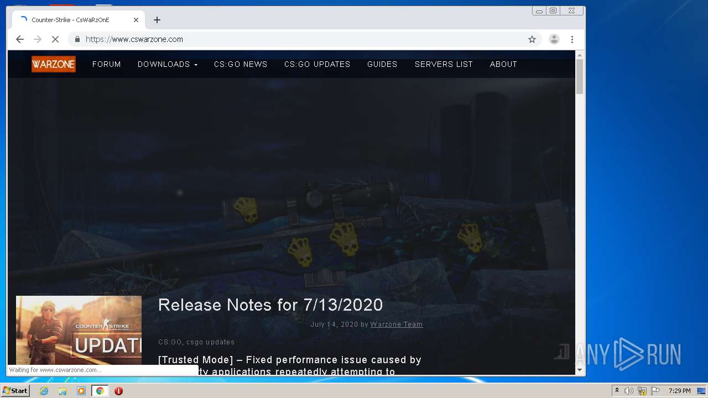Open CS:GO Updates section
The image size is (708, 398).
[317, 64]
